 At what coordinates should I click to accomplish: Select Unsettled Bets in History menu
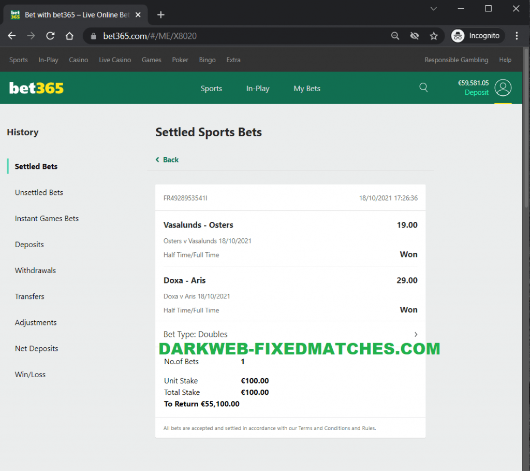[39, 193]
